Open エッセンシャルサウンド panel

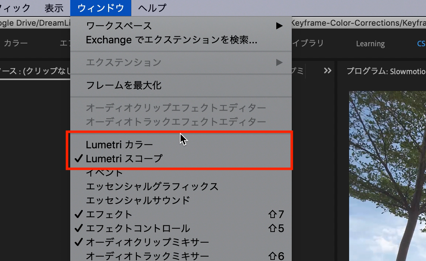click(181, 200)
